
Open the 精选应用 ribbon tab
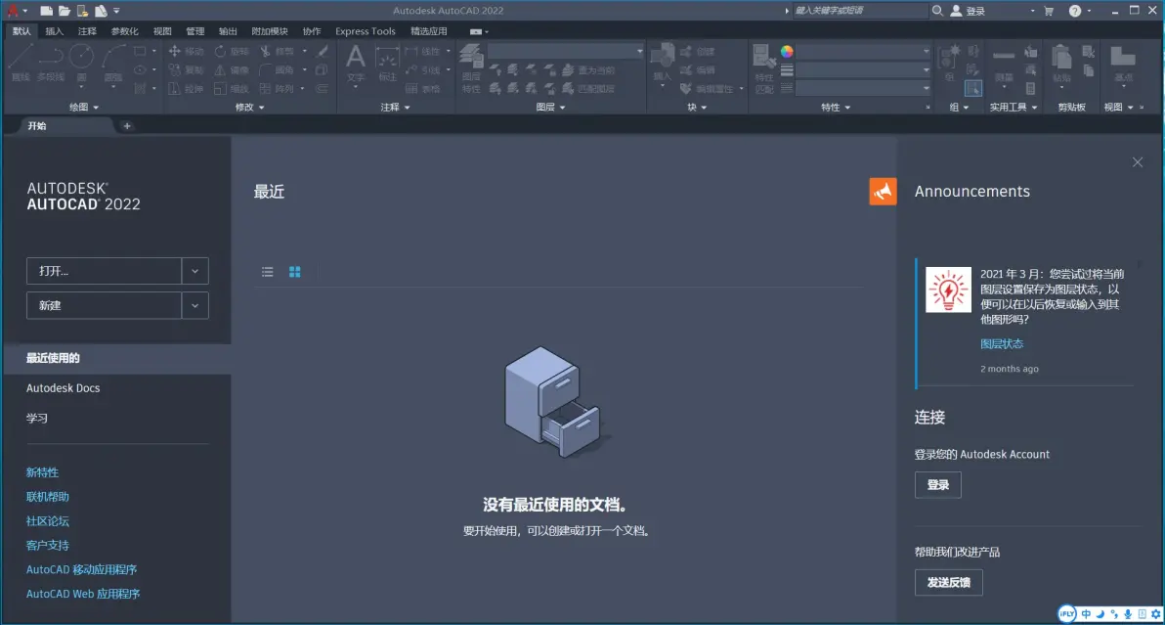(429, 31)
